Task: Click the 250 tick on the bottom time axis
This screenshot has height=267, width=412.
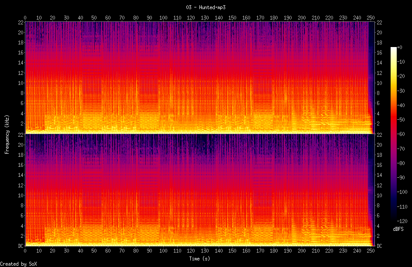Action: [x=371, y=251]
